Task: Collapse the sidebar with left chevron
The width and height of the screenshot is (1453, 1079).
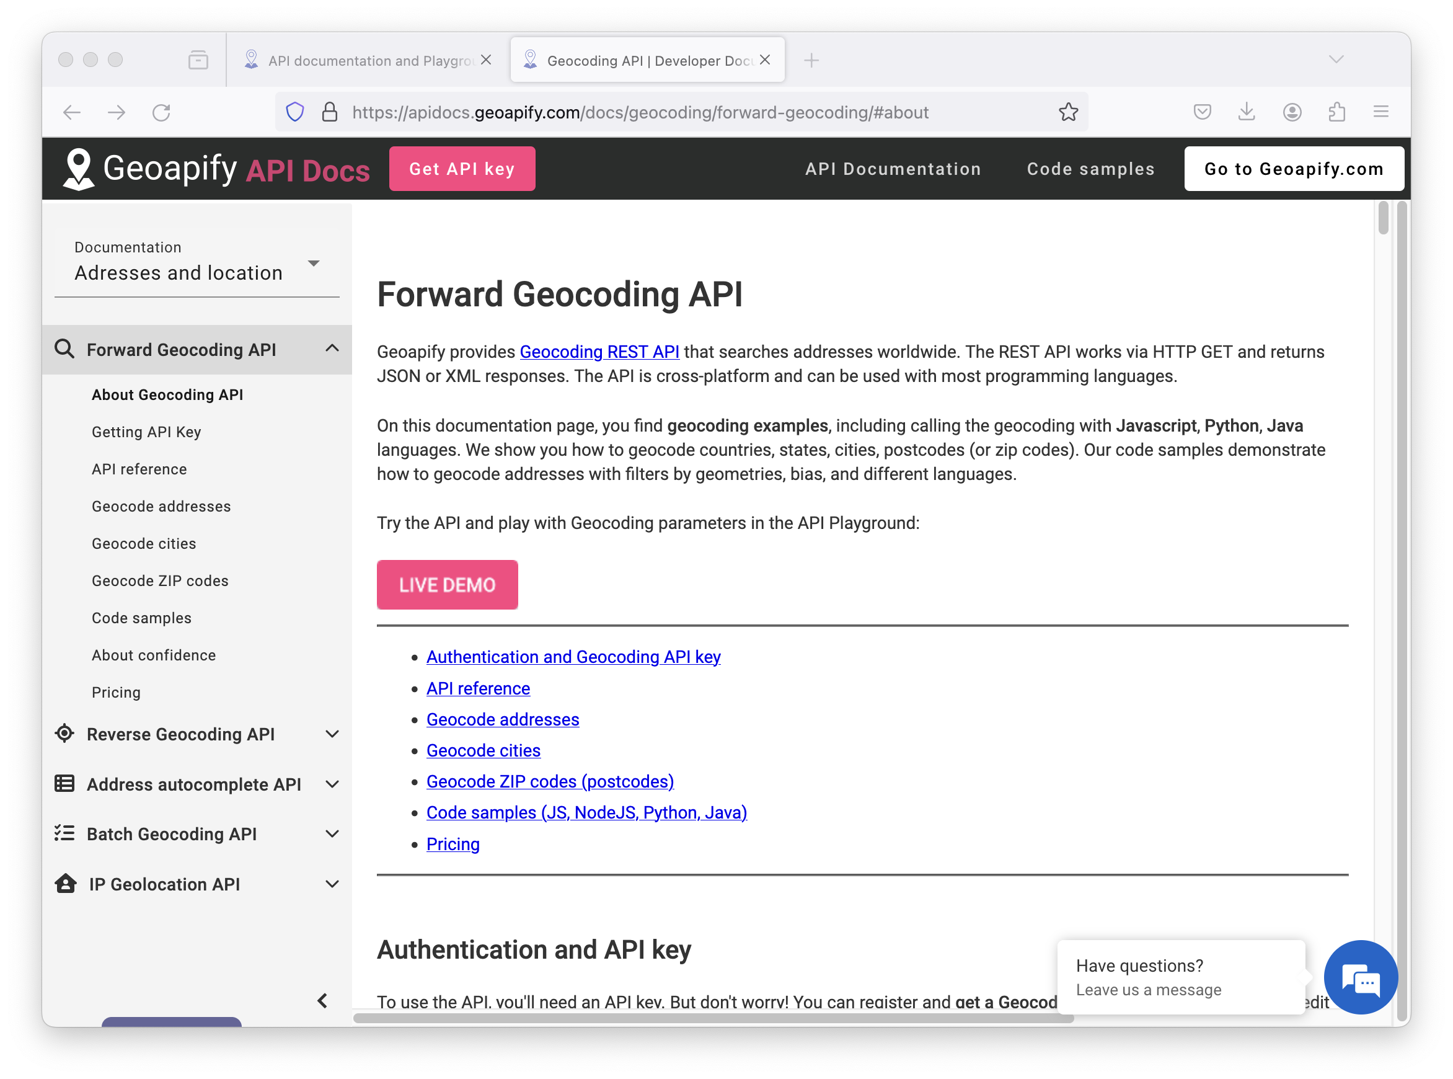Action: point(322,1001)
